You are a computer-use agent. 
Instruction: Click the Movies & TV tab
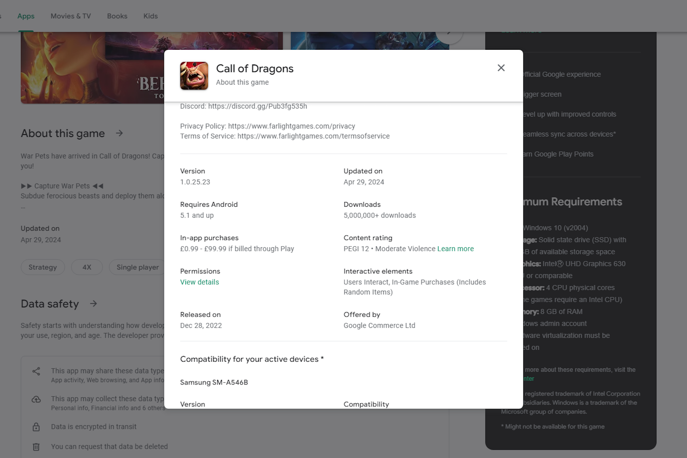pos(71,16)
